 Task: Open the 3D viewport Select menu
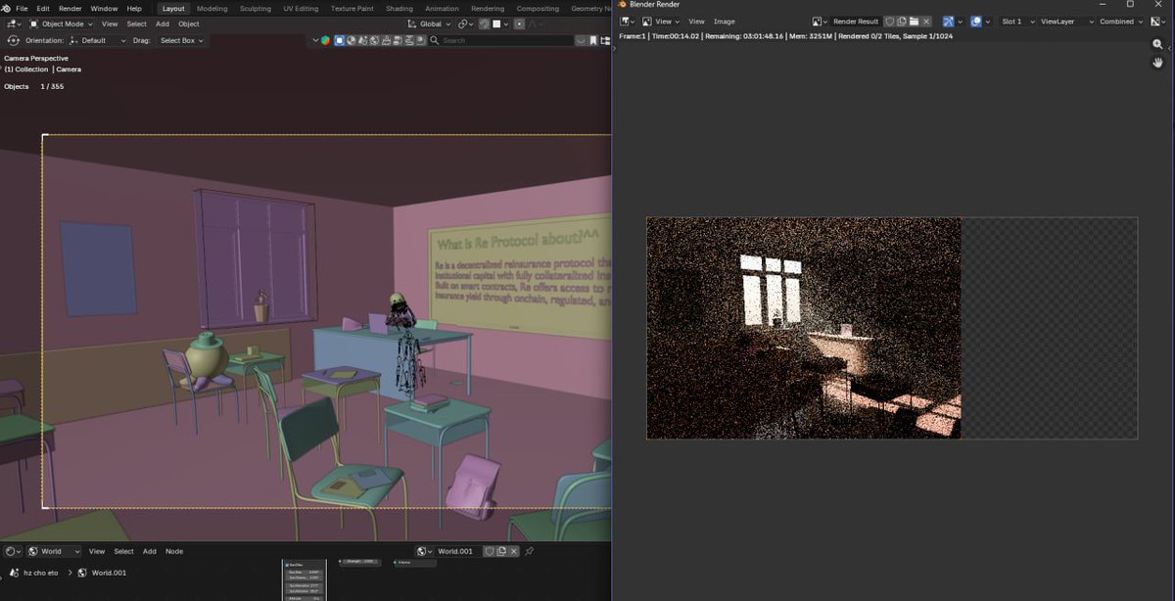[137, 23]
